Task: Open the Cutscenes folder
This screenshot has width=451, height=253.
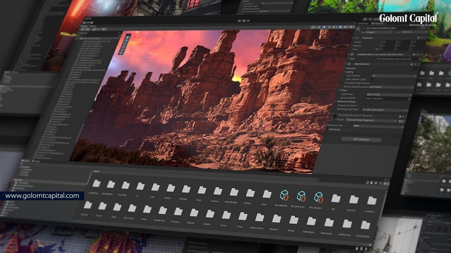Action: [217, 191]
